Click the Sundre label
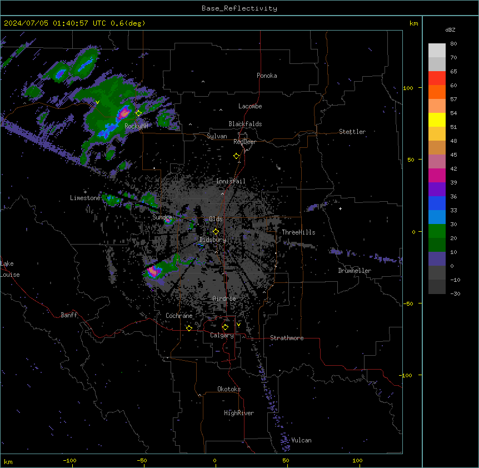The image size is (479, 468). coord(162,217)
